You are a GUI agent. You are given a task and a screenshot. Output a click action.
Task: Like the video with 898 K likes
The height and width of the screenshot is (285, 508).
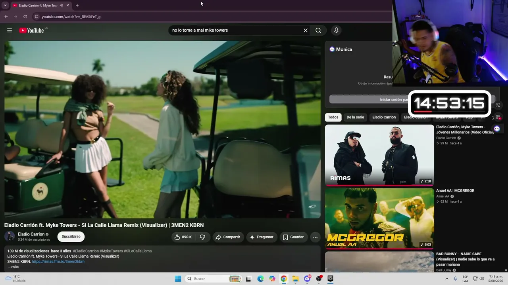[x=183, y=237]
